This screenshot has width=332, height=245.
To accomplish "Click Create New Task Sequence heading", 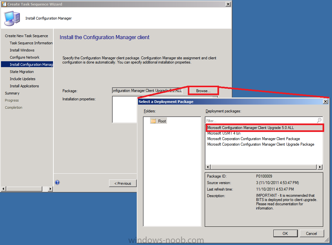I will (x=26, y=36).
